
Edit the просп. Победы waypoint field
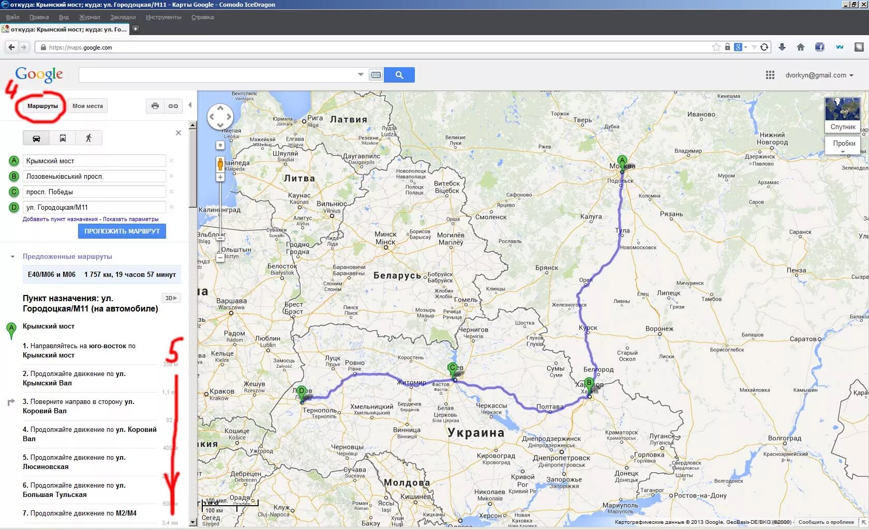click(94, 192)
